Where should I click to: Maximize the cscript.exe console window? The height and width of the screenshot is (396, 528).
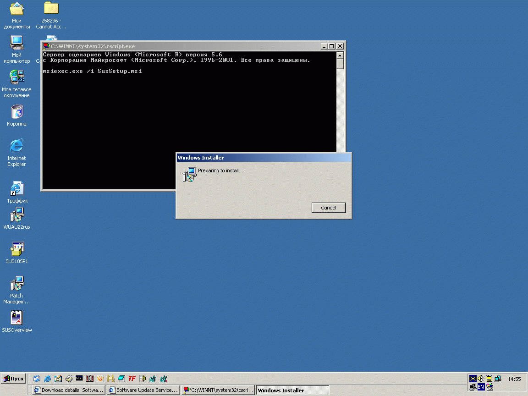[x=332, y=46]
